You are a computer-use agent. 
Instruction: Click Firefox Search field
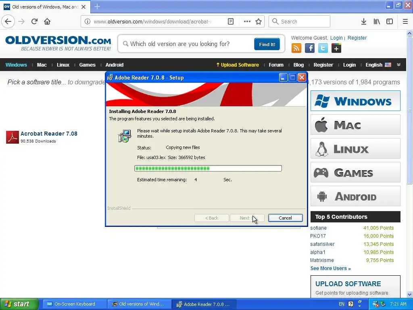click(299, 21)
